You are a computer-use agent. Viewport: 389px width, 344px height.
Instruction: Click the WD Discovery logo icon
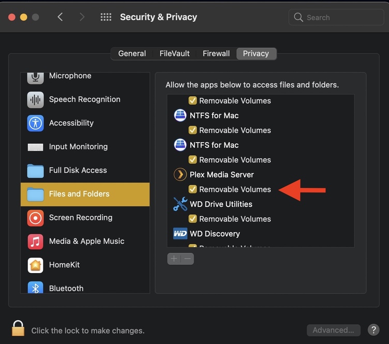click(x=180, y=234)
